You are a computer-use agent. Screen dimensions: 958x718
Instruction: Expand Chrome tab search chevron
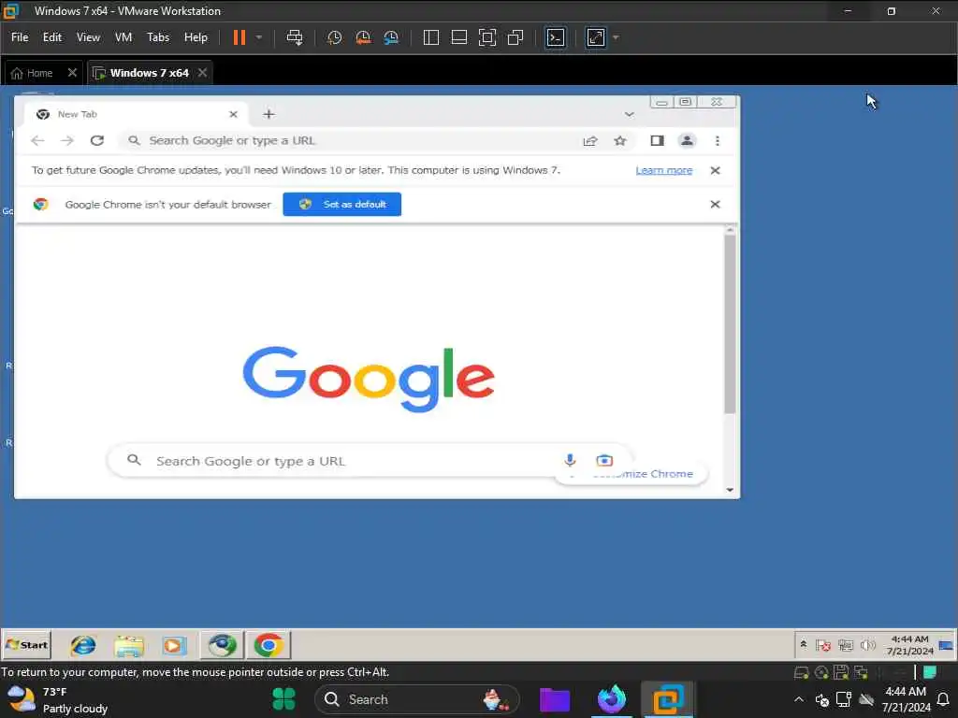coord(630,114)
